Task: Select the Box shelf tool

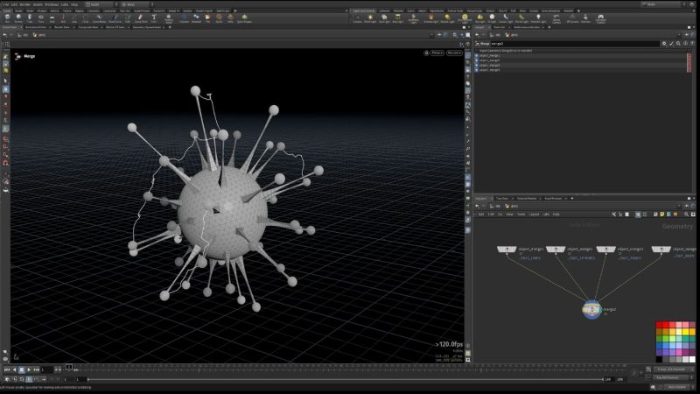Action: pyautogui.click(x=7, y=18)
